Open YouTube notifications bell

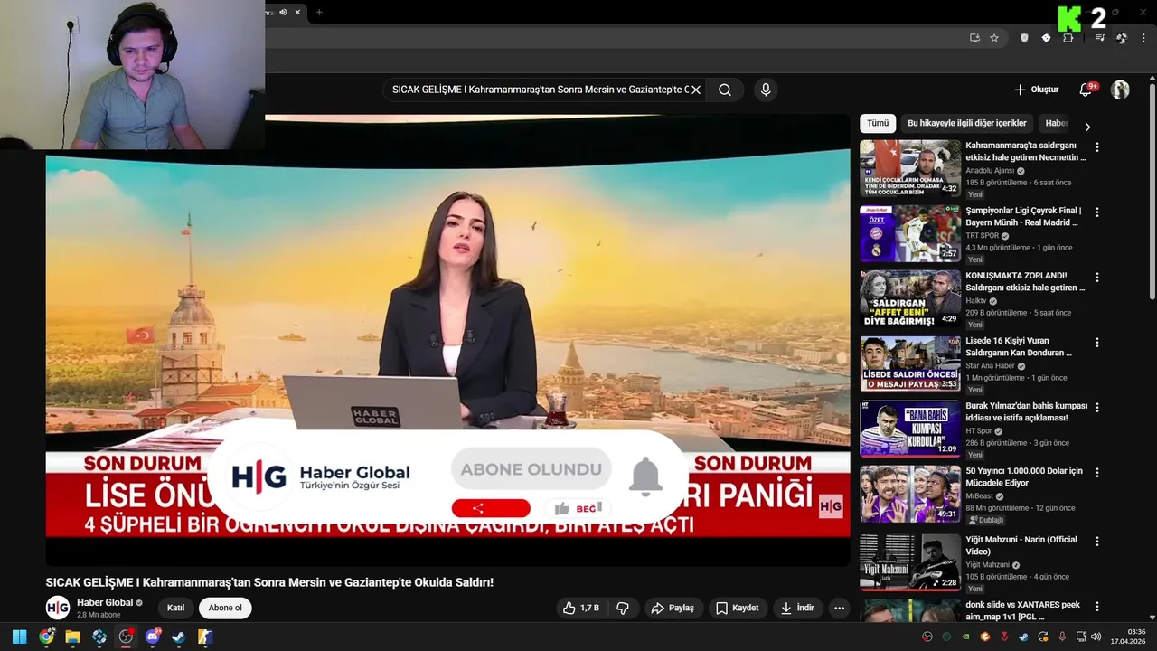click(1086, 90)
